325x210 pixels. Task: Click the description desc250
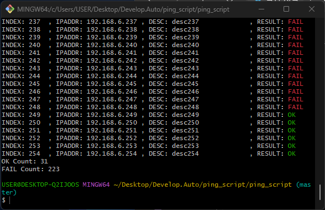185,122
